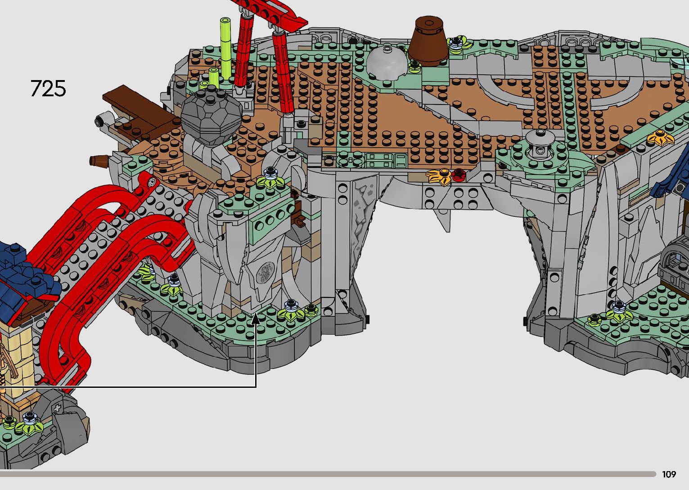This screenshot has width=689, height=490.
Task: Select the orange flower at right edge
Action: coord(660,137)
